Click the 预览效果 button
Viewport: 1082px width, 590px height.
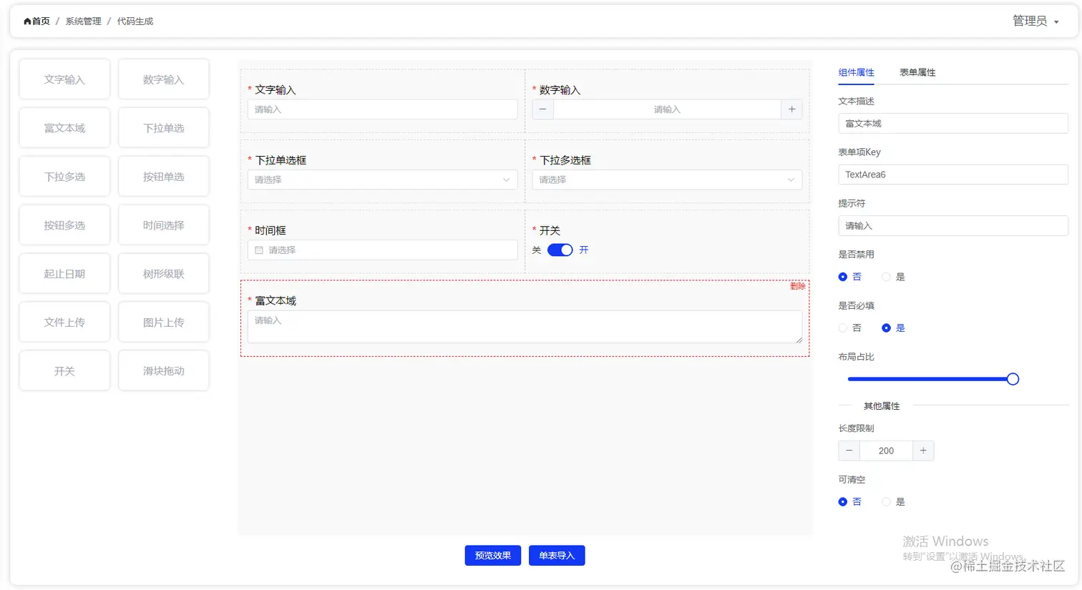492,555
